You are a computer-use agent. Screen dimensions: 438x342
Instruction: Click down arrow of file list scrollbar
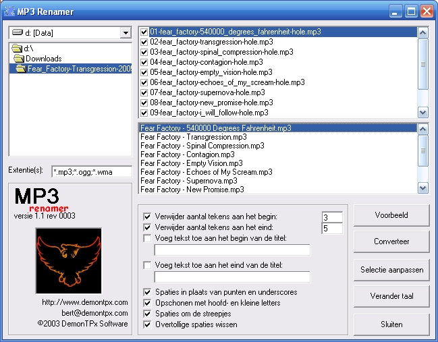pyautogui.click(x=422, y=113)
